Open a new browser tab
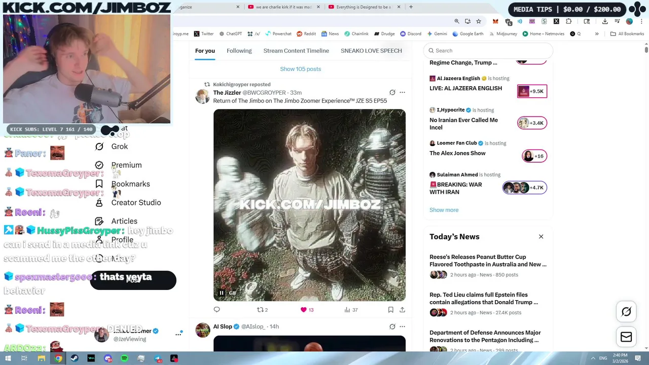The height and width of the screenshot is (365, 649). pos(411,7)
